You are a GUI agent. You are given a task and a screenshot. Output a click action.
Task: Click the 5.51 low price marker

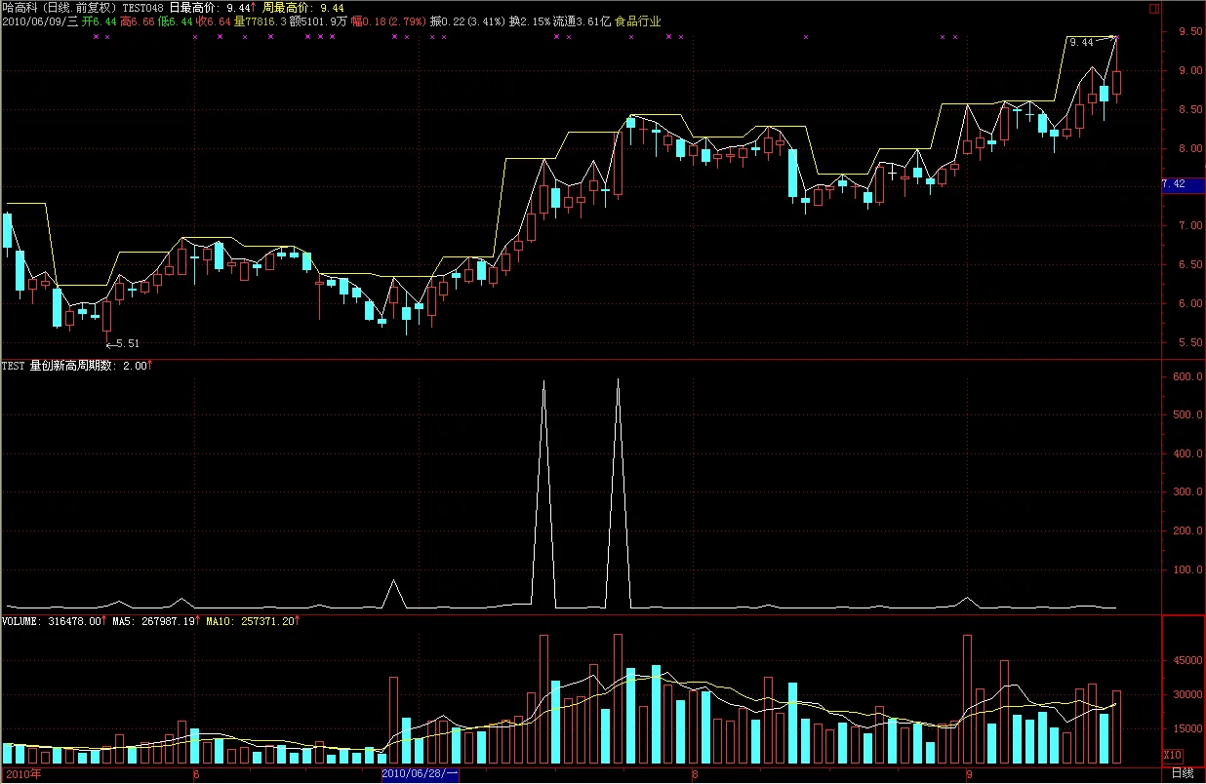click(x=123, y=343)
